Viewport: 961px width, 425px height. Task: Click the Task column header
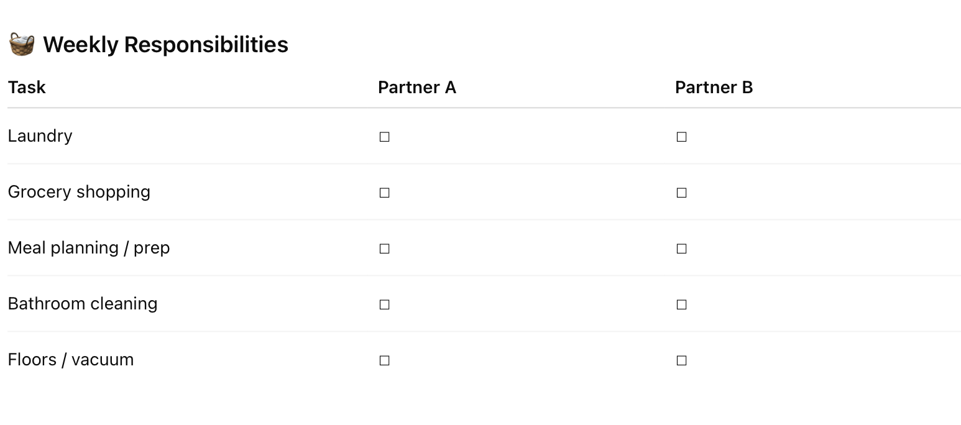(x=27, y=87)
